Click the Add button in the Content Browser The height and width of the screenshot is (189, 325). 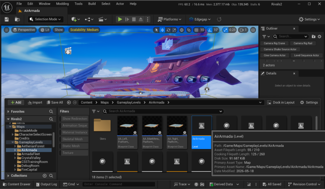point(16,102)
